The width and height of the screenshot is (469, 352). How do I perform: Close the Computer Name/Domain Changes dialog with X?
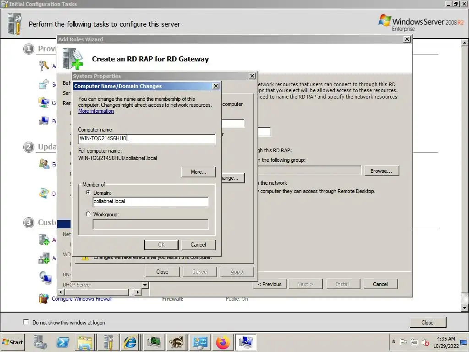click(x=216, y=86)
